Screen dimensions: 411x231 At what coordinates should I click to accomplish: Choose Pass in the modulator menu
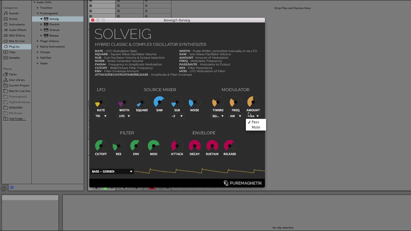pos(256,122)
